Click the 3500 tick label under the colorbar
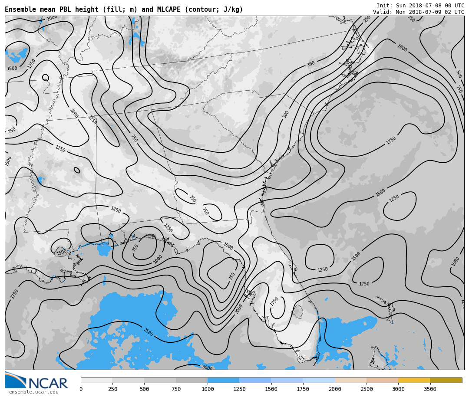 [x=430, y=389]
